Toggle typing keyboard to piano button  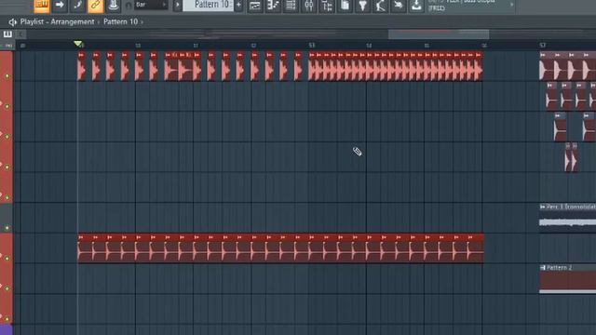[42, 6]
